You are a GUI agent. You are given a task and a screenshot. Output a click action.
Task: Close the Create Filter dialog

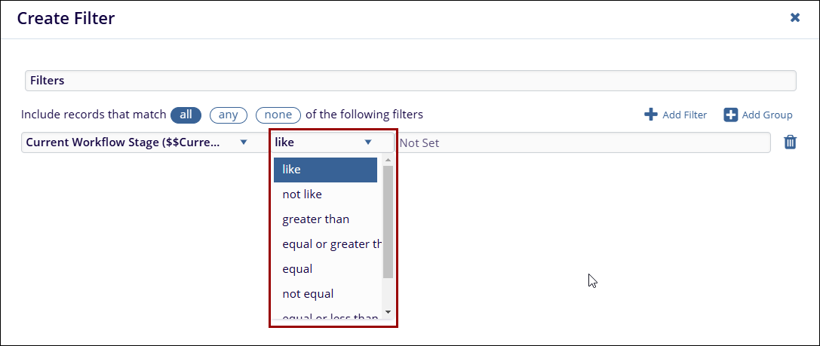(794, 17)
